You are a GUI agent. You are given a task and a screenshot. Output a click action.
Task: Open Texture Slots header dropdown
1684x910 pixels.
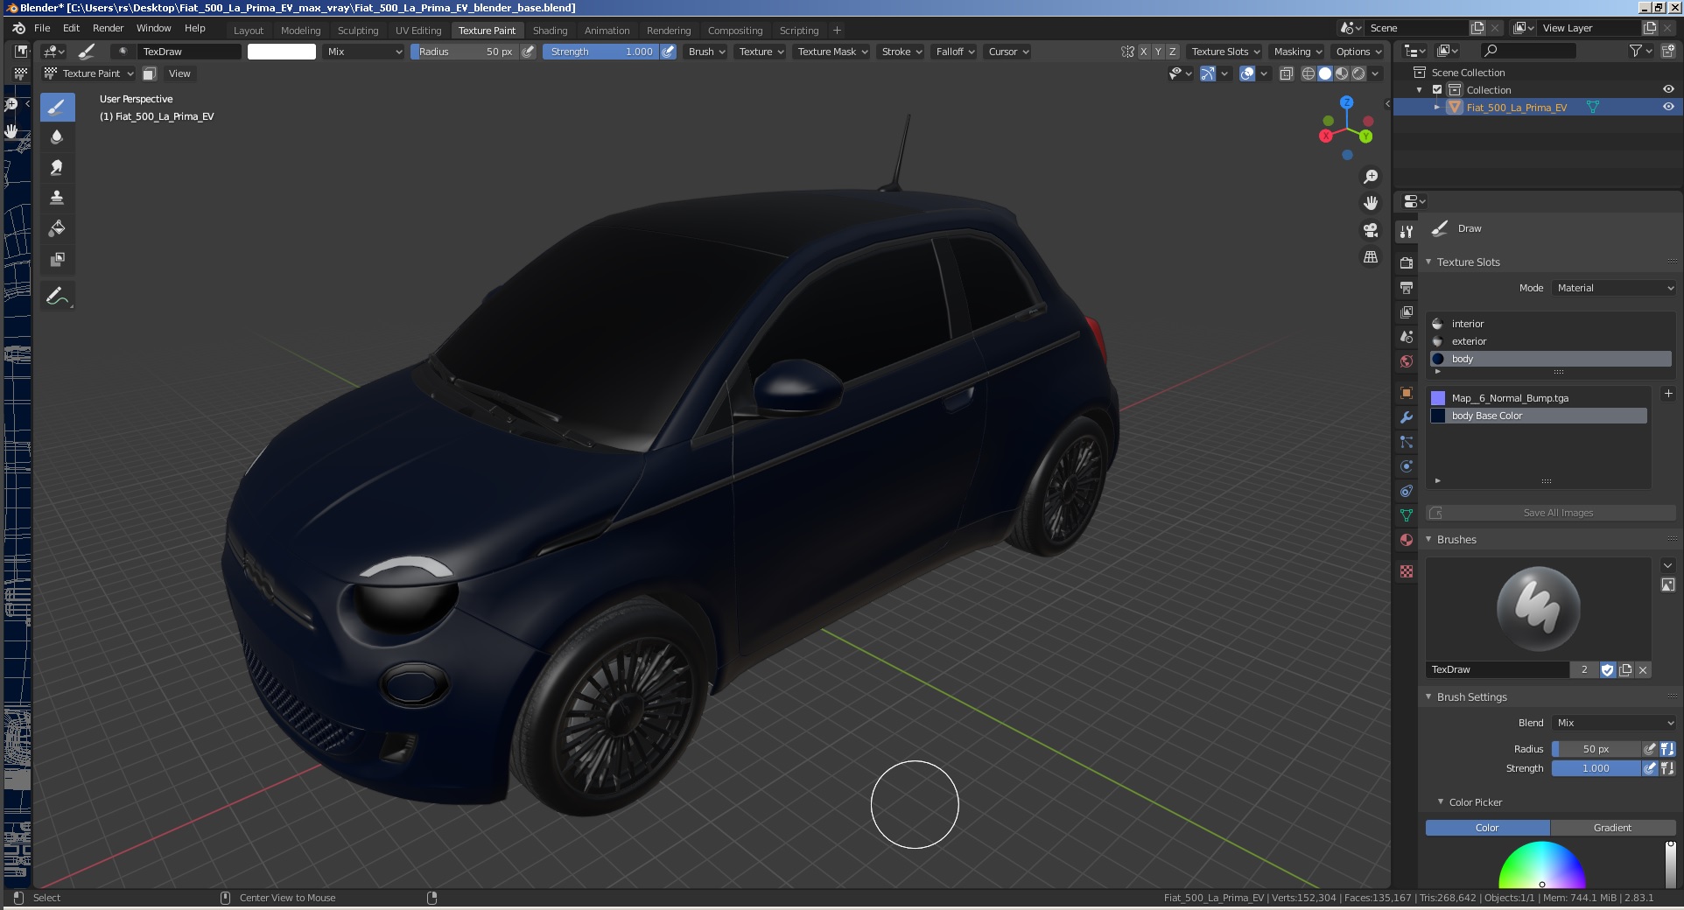pyautogui.click(x=1225, y=52)
